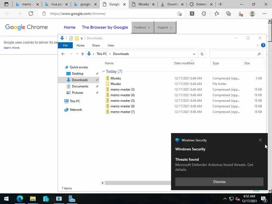Select Documents in navigation pane
Image resolution: width=272 pixels, height=204 pixels.
click(80, 86)
